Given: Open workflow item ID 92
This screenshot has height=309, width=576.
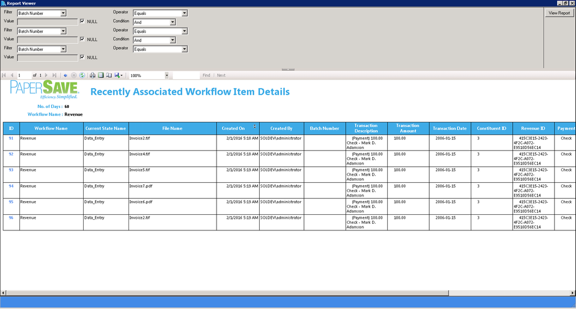Looking at the screenshot, I should point(11,154).
